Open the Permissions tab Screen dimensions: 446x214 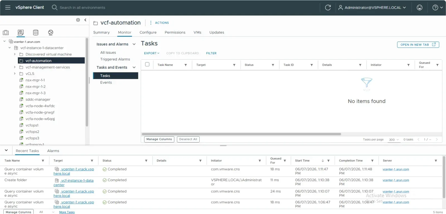point(175,32)
